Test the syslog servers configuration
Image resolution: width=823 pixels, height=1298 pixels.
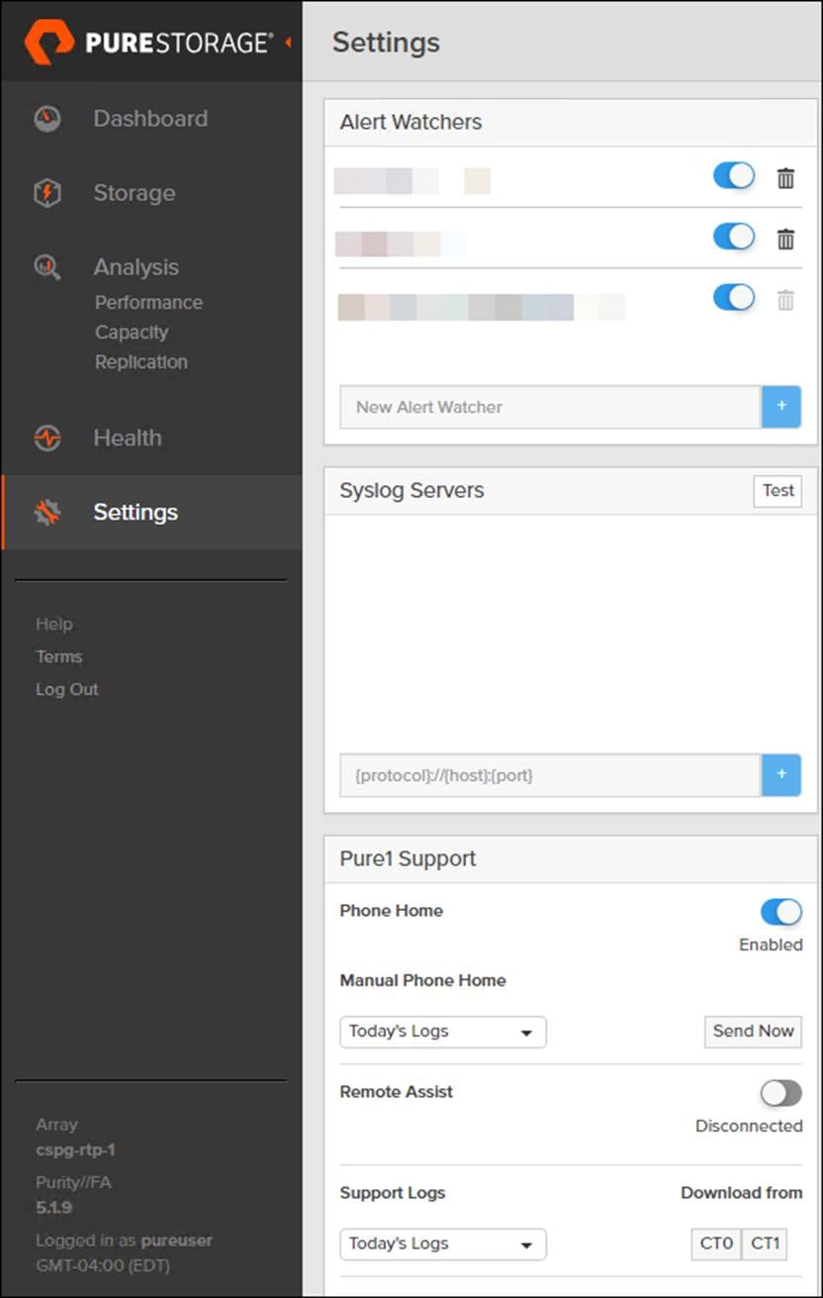tap(777, 490)
